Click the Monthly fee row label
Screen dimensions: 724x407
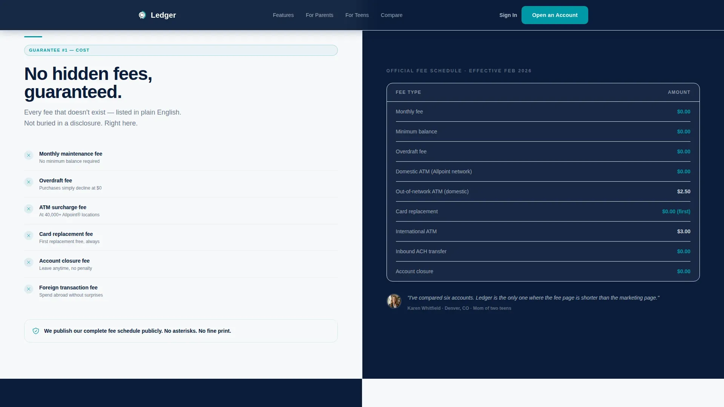(x=409, y=112)
